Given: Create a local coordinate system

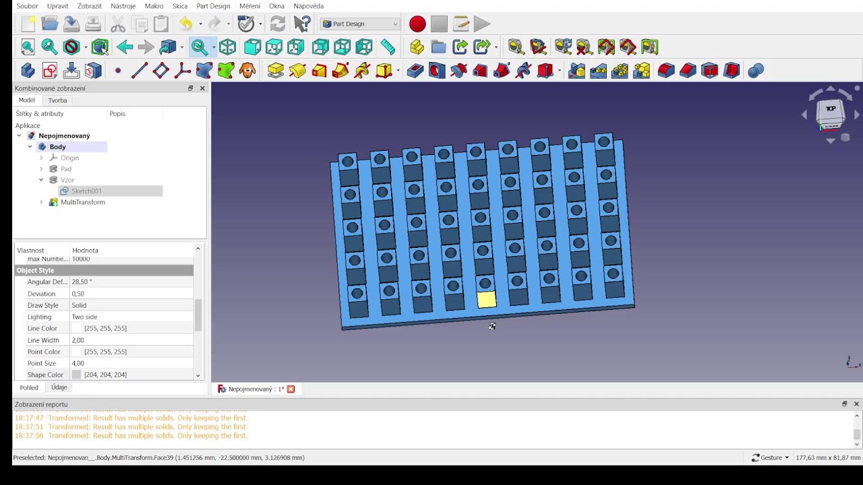Looking at the screenshot, I should click(182, 71).
